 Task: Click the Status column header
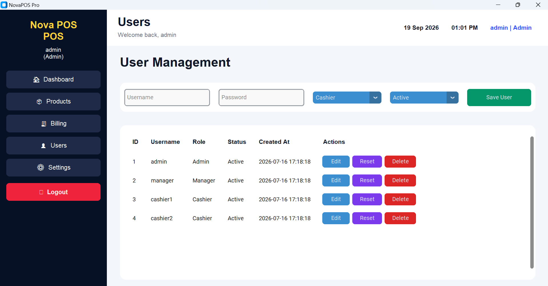click(237, 142)
